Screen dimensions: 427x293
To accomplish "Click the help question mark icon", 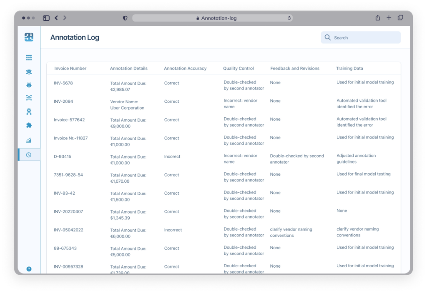I will pos(29,269).
